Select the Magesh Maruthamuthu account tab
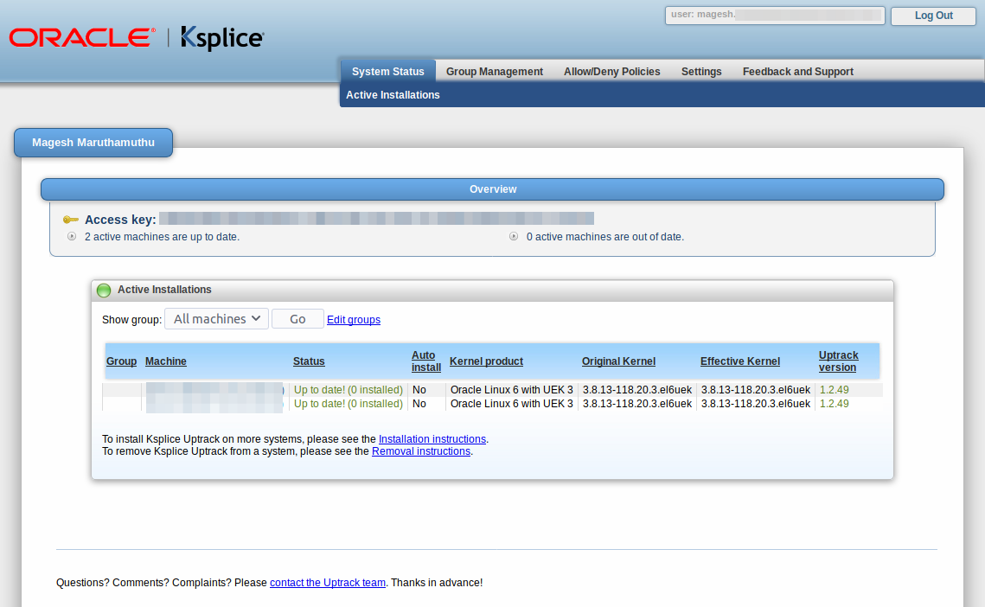Screen dimensions: 985x607 93,143
